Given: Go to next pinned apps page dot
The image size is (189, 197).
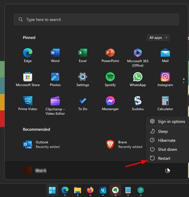Looking at the screenshot, I should click(x=184, y=83).
